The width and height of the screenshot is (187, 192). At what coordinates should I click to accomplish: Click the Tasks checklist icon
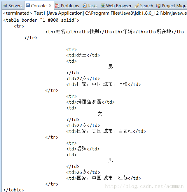[x=85, y=6]
